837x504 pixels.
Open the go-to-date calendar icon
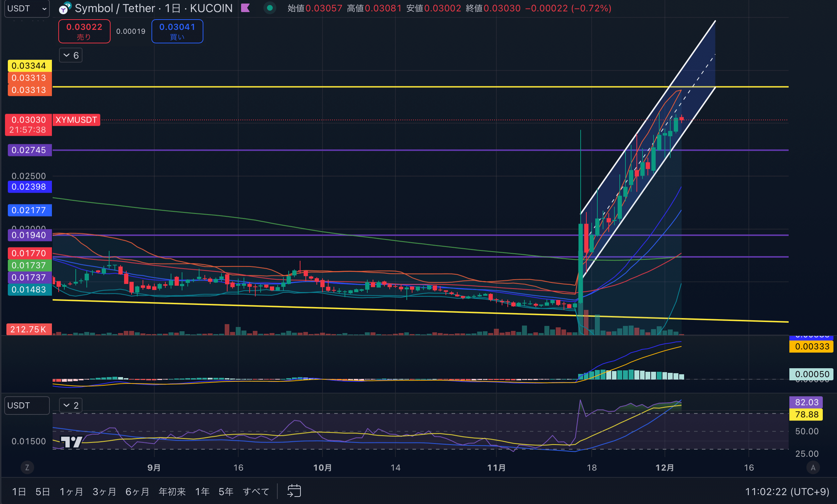294,491
